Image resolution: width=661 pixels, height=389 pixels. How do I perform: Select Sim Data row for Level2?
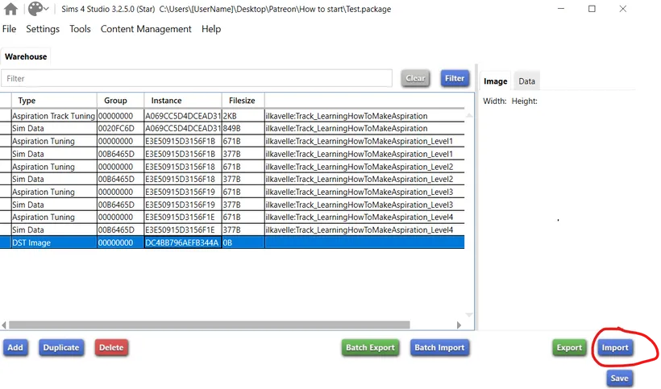(x=232, y=180)
